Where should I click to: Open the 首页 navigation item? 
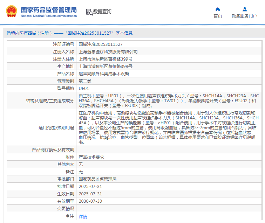(x=218, y=16)
